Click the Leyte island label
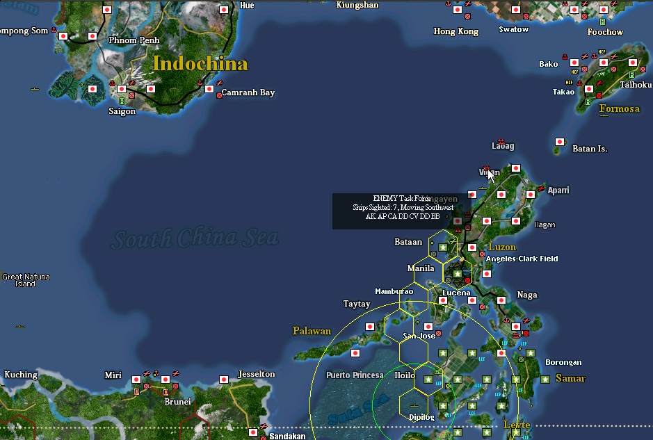Image resolution: width=653 pixels, height=440 pixels. 517,425
